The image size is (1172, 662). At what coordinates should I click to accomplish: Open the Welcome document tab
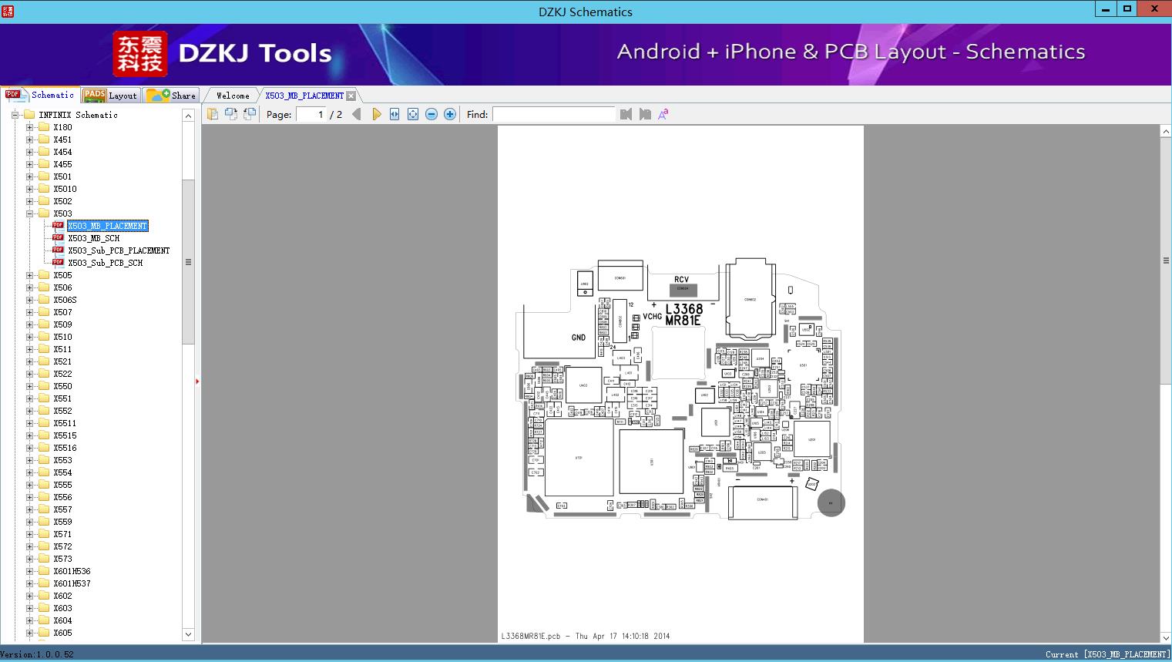tap(233, 96)
